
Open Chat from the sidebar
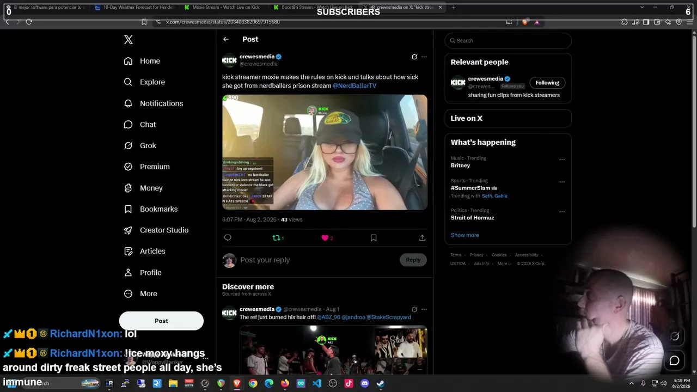click(x=140, y=125)
